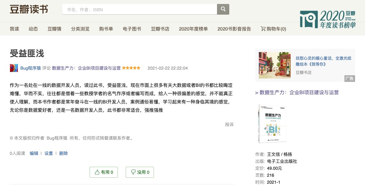
Task: Open the 动态 menu item
Action: pyautogui.click(x=33, y=29)
